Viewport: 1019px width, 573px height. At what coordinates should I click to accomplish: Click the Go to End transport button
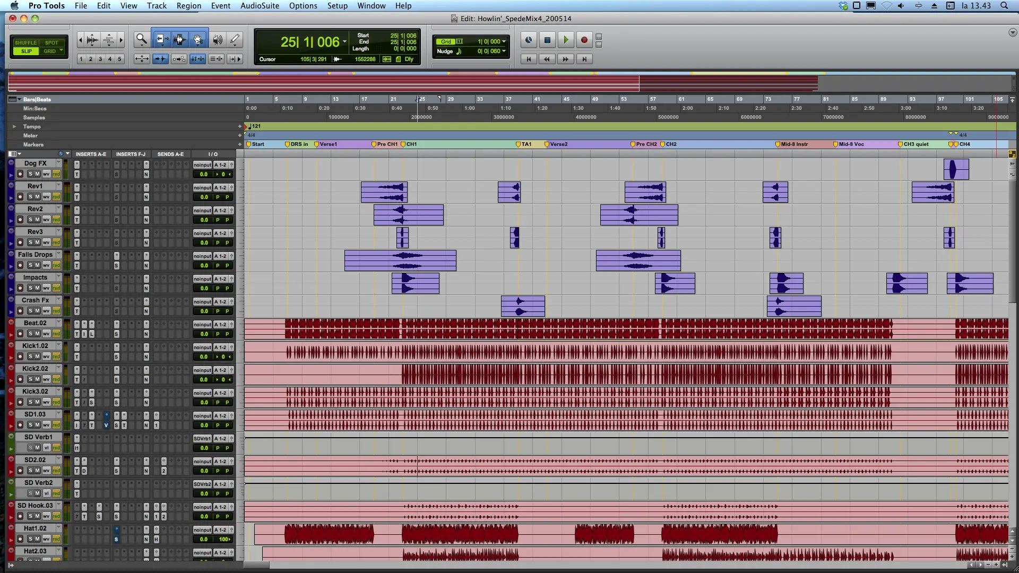tap(584, 59)
